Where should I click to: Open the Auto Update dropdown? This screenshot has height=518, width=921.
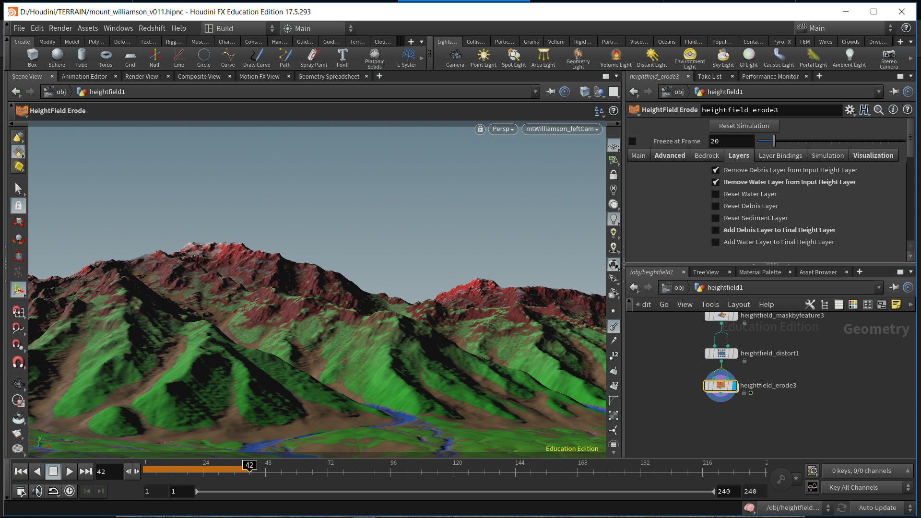883,507
